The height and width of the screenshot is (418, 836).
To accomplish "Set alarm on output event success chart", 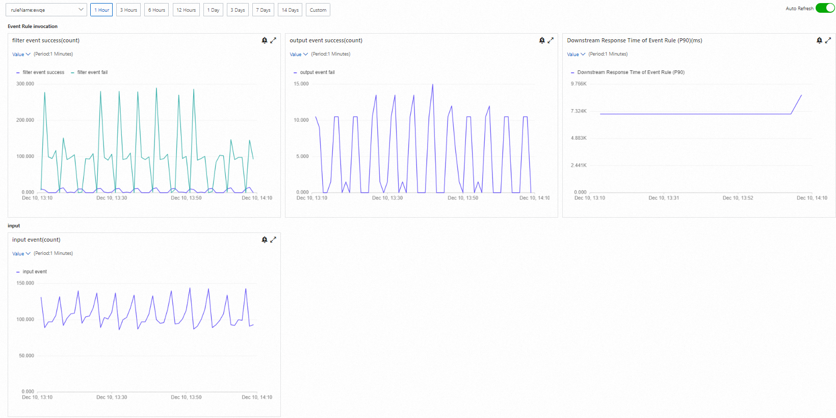I will tap(542, 40).
